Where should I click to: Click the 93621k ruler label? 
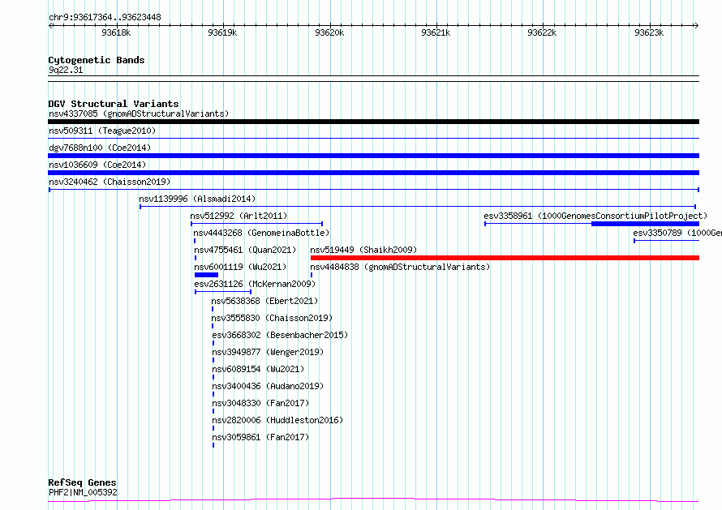pyautogui.click(x=436, y=32)
